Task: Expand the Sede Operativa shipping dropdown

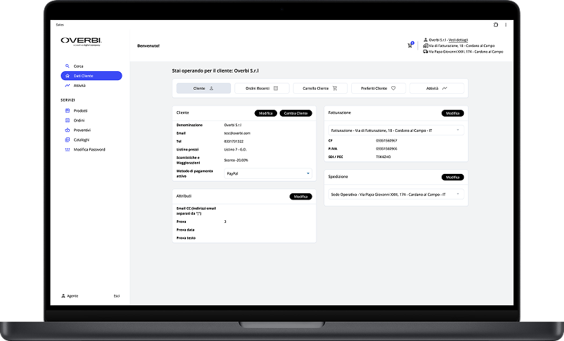Action: point(396,195)
